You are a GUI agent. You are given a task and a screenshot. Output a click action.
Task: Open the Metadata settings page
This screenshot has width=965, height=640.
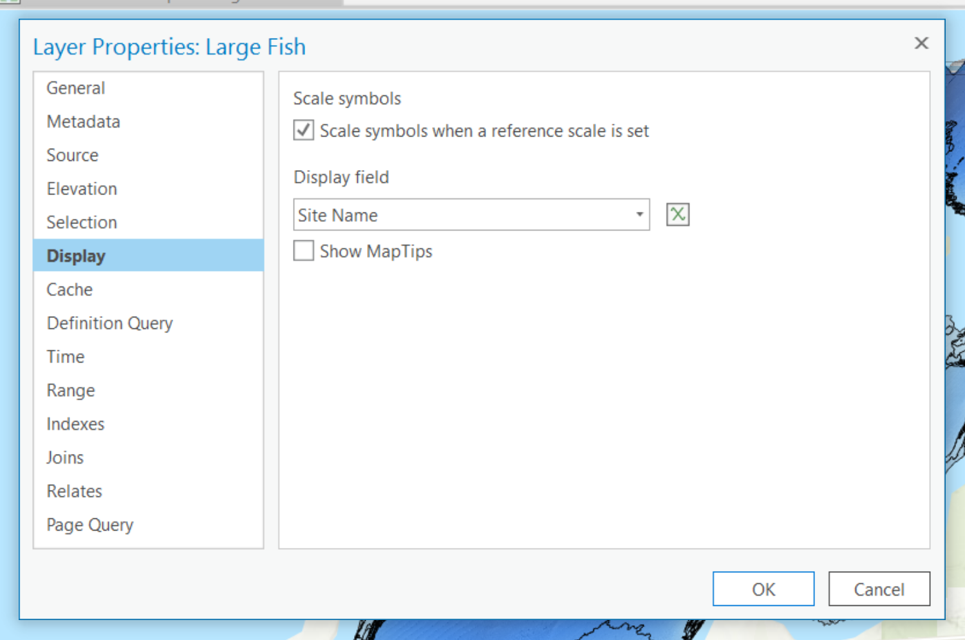83,121
